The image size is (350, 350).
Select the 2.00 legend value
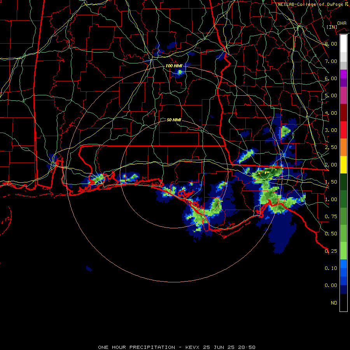(x=331, y=165)
